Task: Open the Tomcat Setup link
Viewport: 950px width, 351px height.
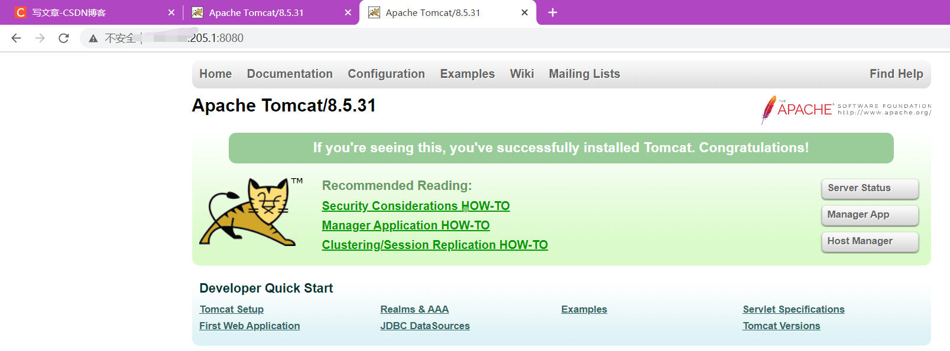Action: click(232, 309)
